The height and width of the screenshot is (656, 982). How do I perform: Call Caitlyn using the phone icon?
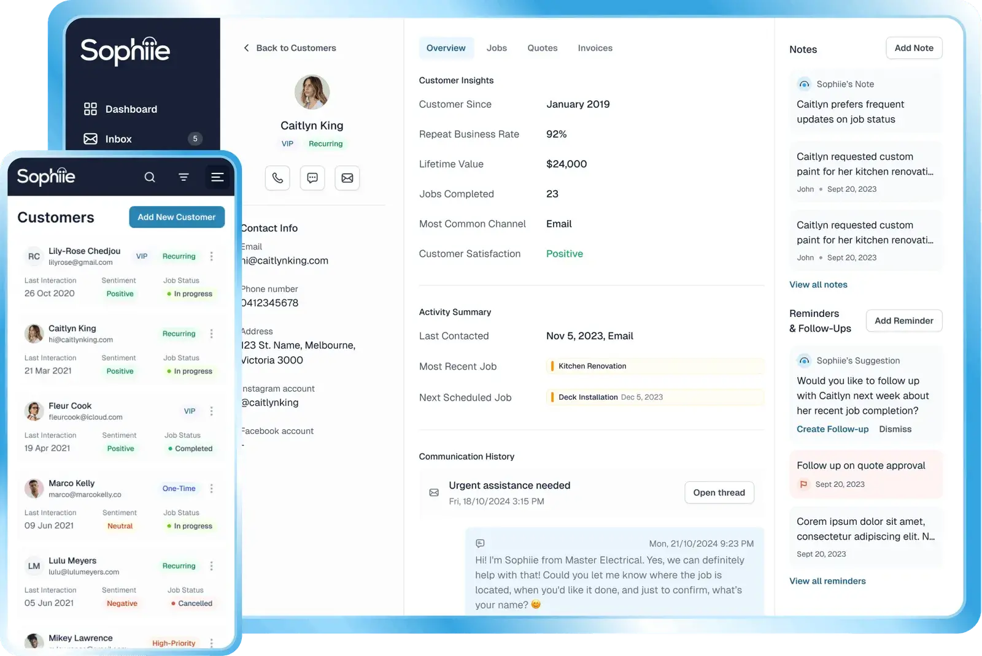(x=277, y=178)
